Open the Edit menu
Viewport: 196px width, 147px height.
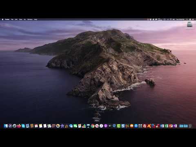coord(16,20)
